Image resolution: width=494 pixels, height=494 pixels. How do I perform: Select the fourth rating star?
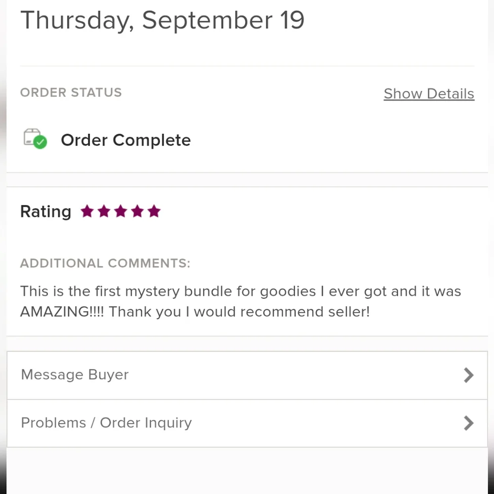[x=137, y=211]
